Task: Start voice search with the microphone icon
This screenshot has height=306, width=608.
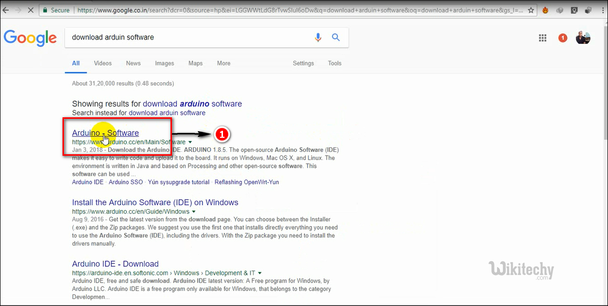Action: coord(318,37)
